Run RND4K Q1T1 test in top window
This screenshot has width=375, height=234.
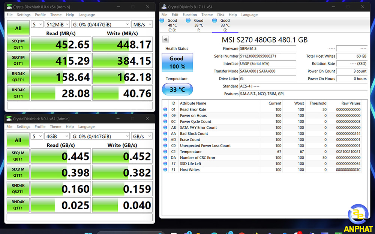[x=18, y=93]
